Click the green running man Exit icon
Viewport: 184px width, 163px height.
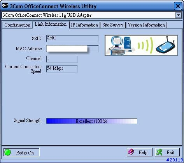coord(159,152)
